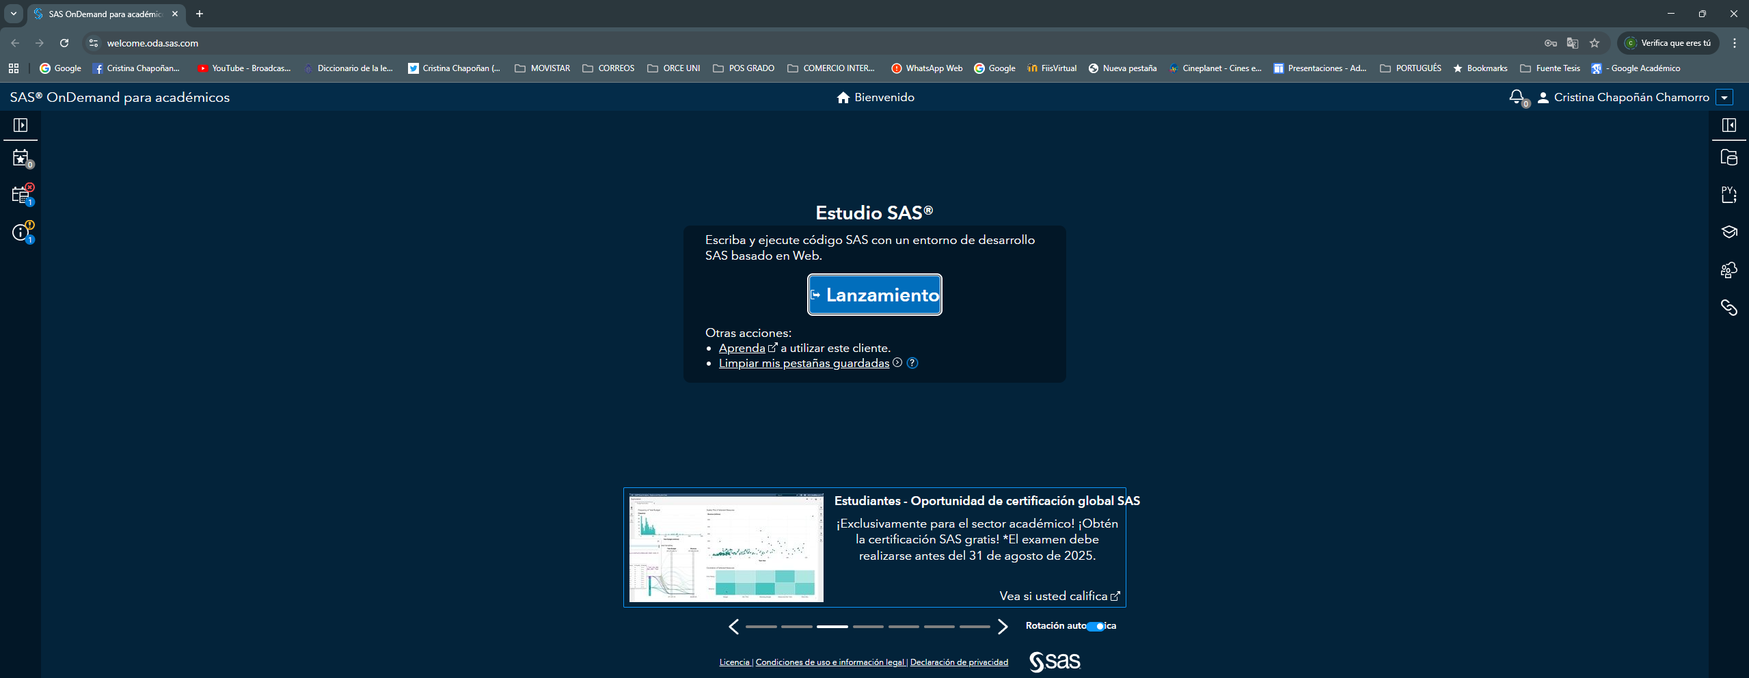Click the PY Python code icon
1749x678 pixels.
click(x=1728, y=195)
